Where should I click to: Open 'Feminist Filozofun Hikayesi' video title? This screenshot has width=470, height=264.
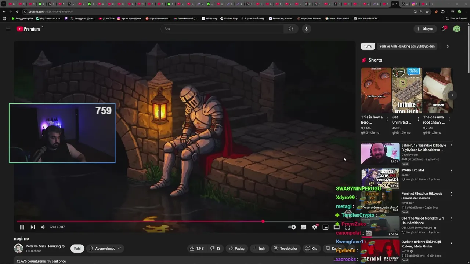click(422, 196)
